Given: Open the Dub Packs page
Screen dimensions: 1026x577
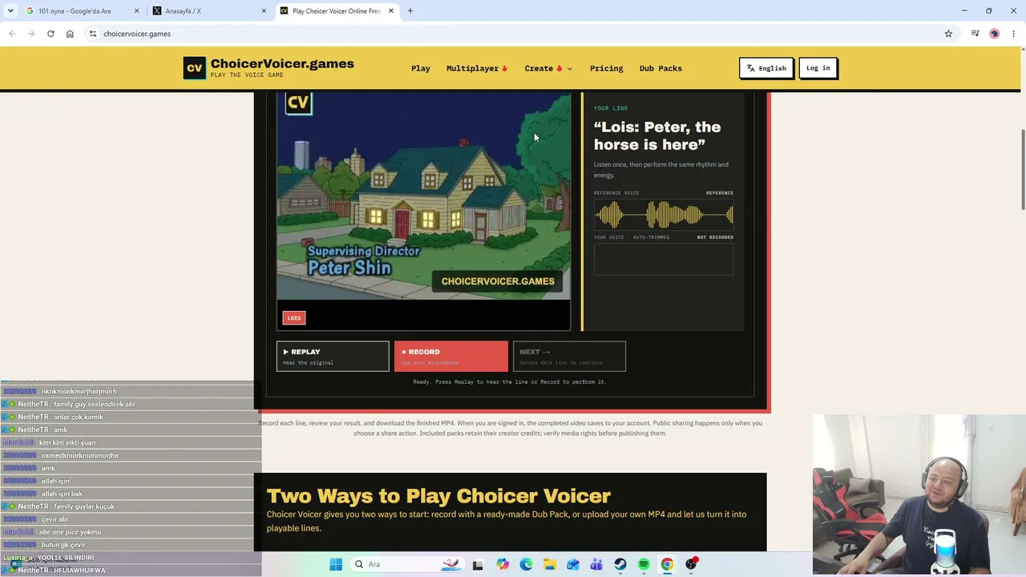Looking at the screenshot, I should click(660, 68).
